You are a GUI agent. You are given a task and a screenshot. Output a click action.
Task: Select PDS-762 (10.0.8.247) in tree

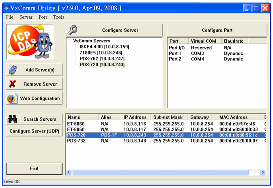[102, 58]
